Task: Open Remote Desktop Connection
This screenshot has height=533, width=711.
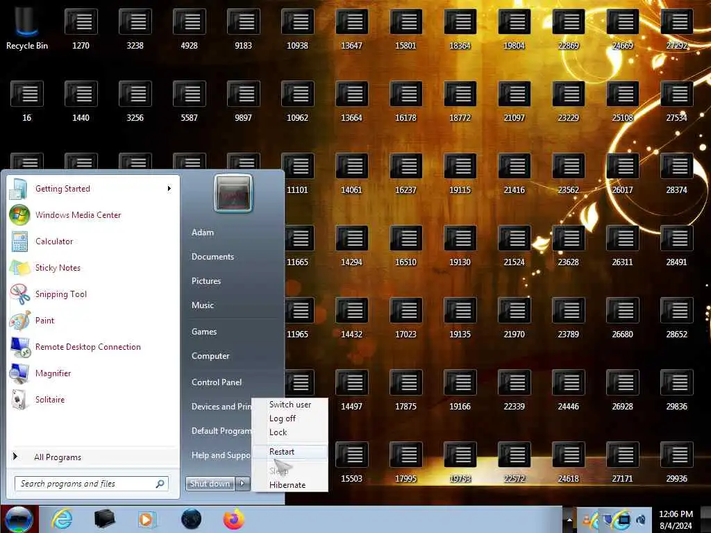Action: coord(93,346)
